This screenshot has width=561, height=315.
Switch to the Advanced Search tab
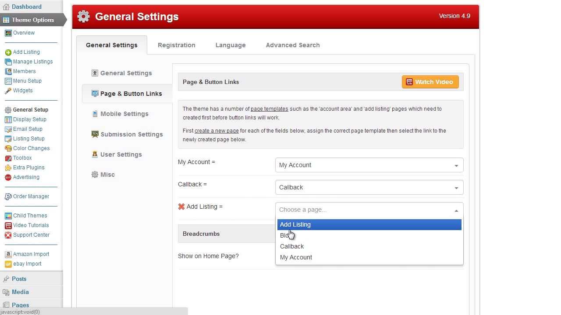coord(293,45)
